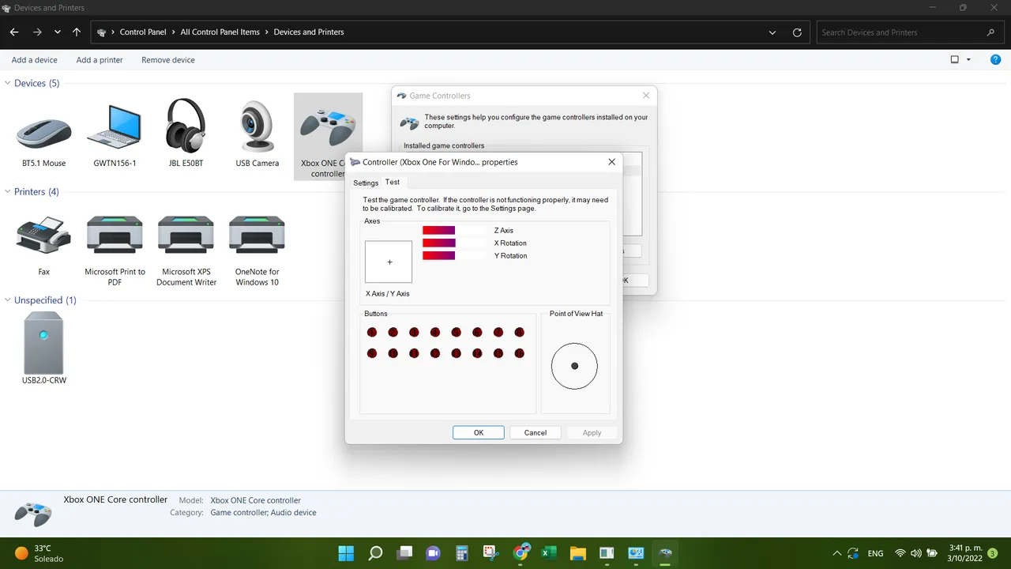
Task: Select the GWTN156-1 laptop device
Action: 115,134
